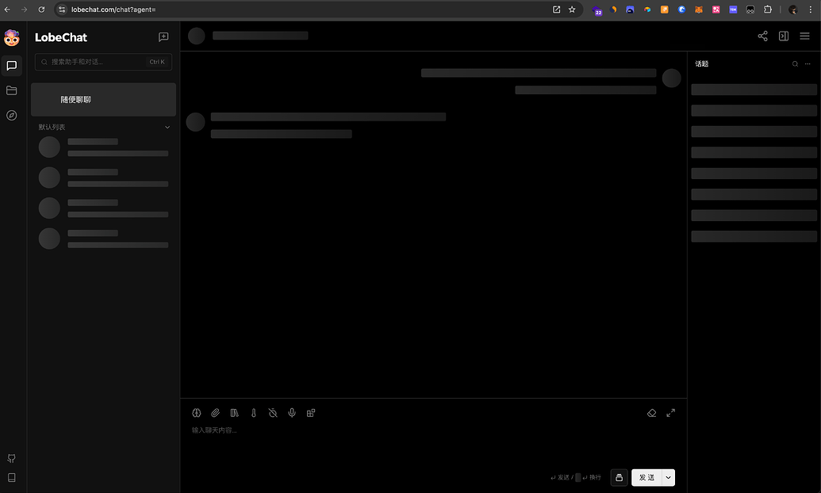Collapse the 默认列表 group chevron
The image size is (821, 493).
pyautogui.click(x=167, y=127)
